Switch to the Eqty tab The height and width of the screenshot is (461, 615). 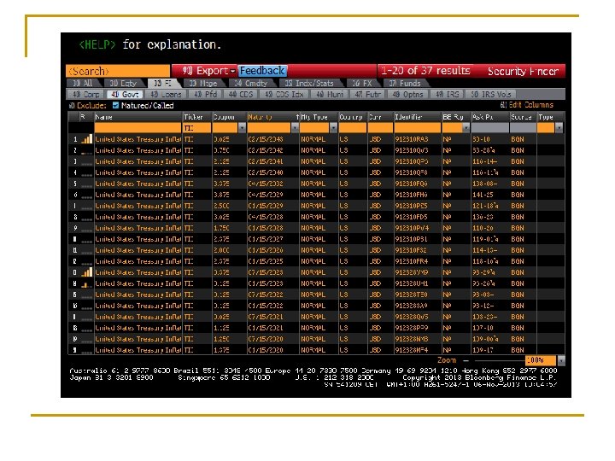point(123,83)
